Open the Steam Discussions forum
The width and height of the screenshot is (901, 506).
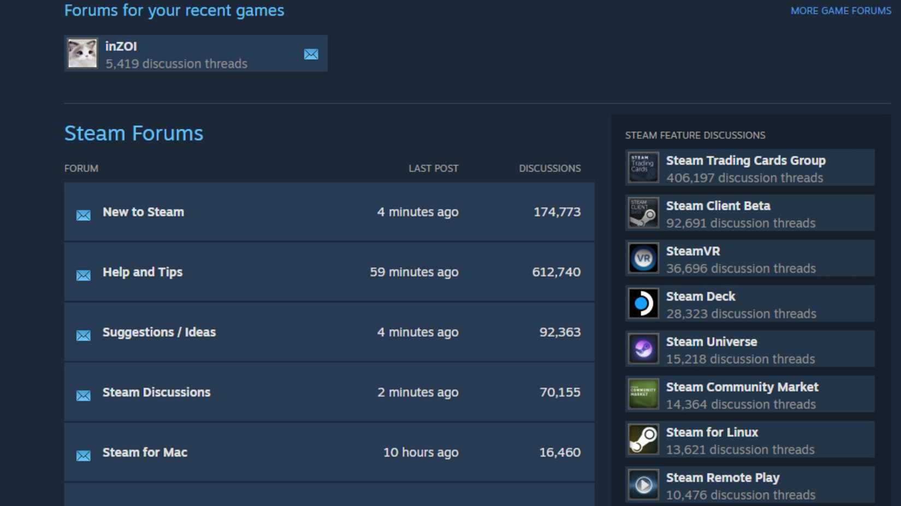(x=157, y=392)
